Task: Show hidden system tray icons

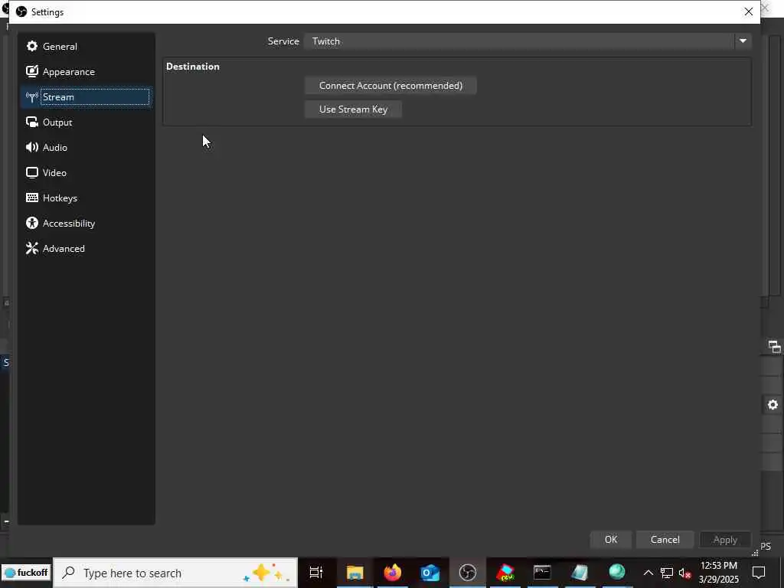Action: click(648, 573)
